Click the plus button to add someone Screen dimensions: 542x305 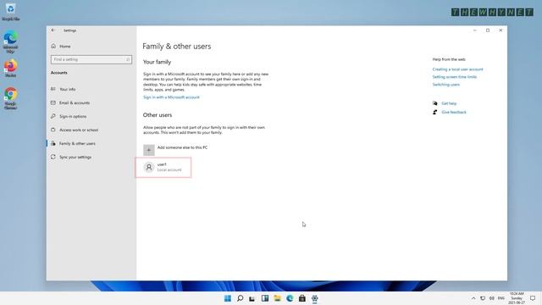pyautogui.click(x=149, y=150)
